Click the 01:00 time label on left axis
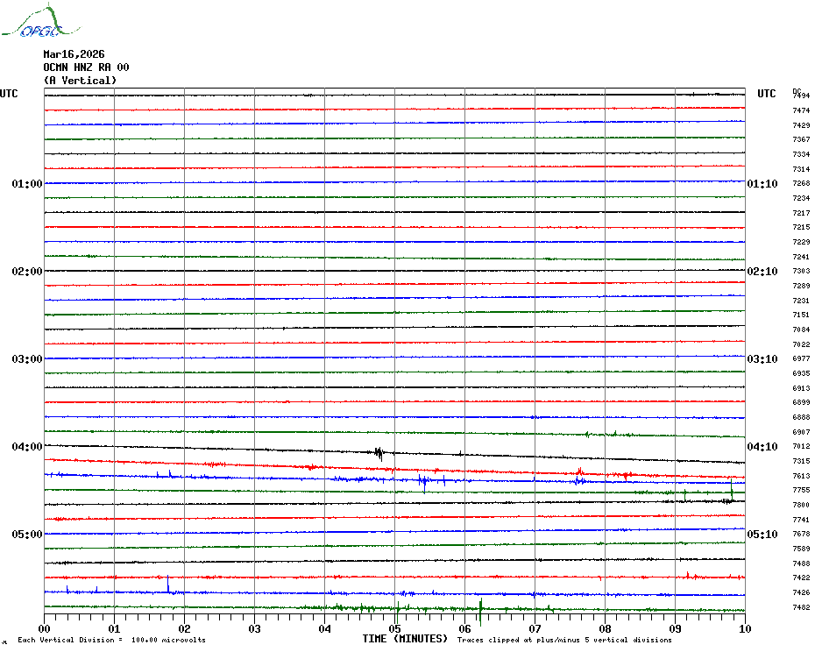This screenshot has height=652, width=815. pos(26,184)
